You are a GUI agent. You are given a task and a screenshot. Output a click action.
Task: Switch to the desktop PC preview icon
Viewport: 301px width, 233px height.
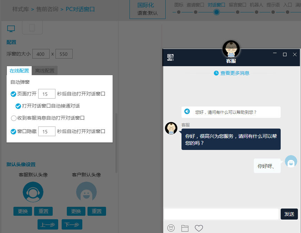[11, 29]
